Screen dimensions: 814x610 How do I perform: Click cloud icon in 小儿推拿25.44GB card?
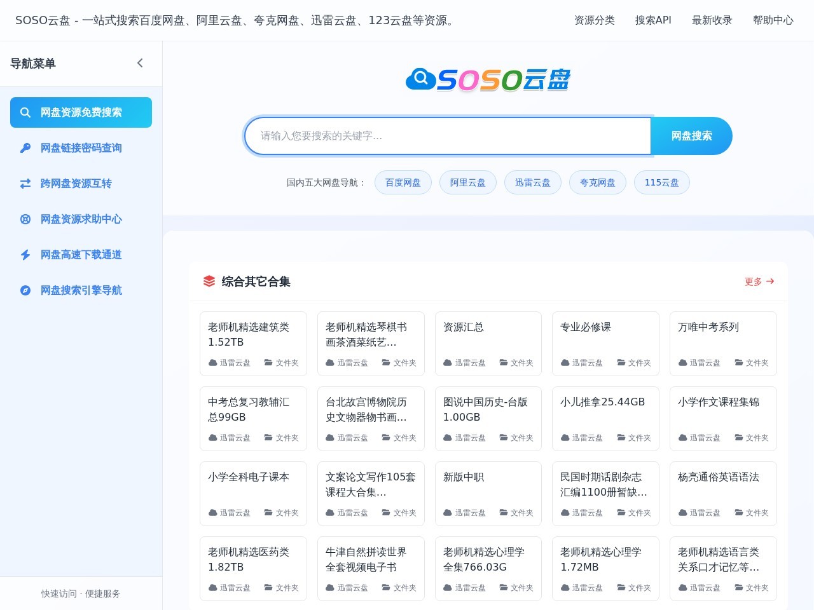(x=565, y=438)
